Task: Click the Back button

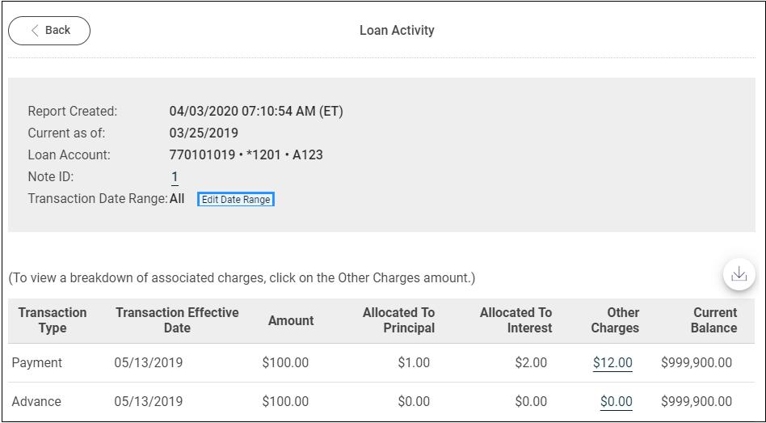Action: 49,31
